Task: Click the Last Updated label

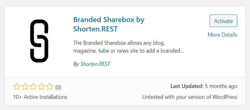Action: 187,86
